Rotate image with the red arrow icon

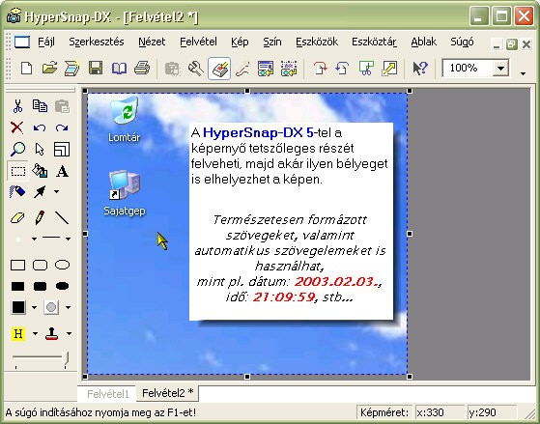tap(320, 69)
